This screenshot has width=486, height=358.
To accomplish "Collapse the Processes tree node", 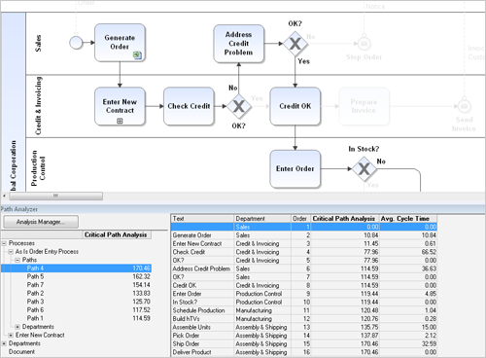I will tap(4, 243).
